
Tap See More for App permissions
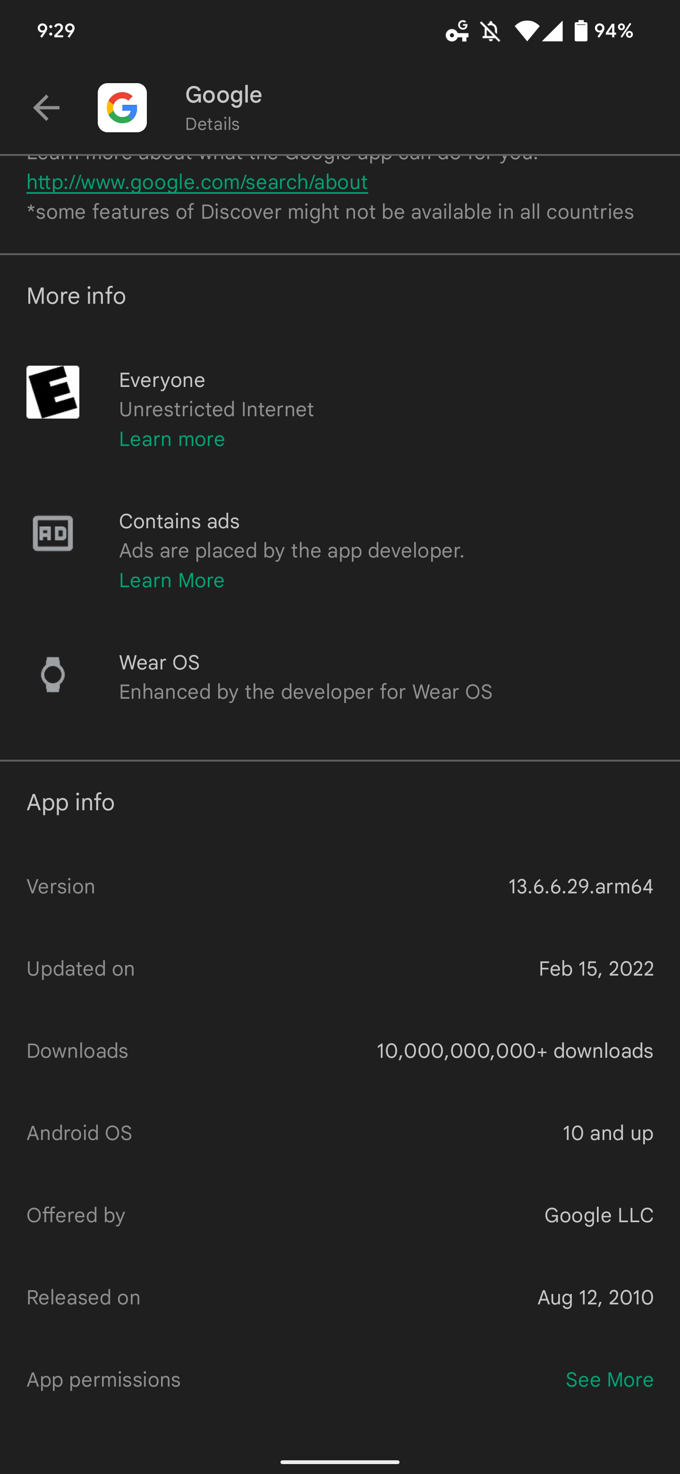pyautogui.click(x=609, y=1380)
